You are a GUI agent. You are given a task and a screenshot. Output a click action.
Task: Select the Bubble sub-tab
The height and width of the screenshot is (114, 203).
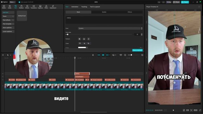point(104,12)
